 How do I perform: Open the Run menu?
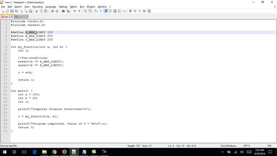tap(82, 7)
